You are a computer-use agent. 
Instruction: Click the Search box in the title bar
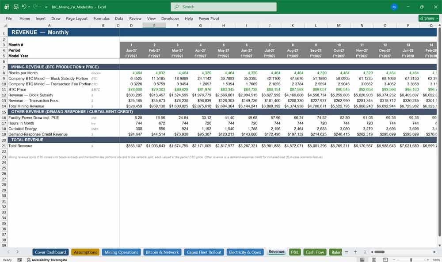click(x=224, y=7)
